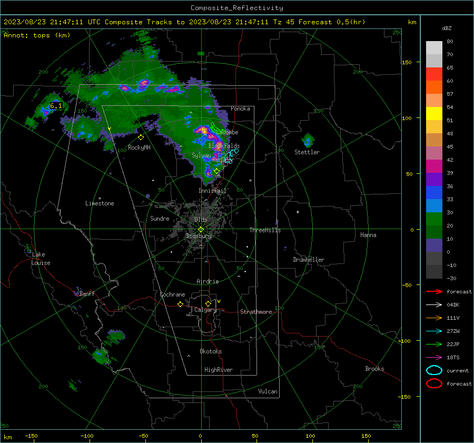This screenshot has height=443, width=474.
Task: Click the Innisfail city label
Action: pyautogui.click(x=213, y=191)
